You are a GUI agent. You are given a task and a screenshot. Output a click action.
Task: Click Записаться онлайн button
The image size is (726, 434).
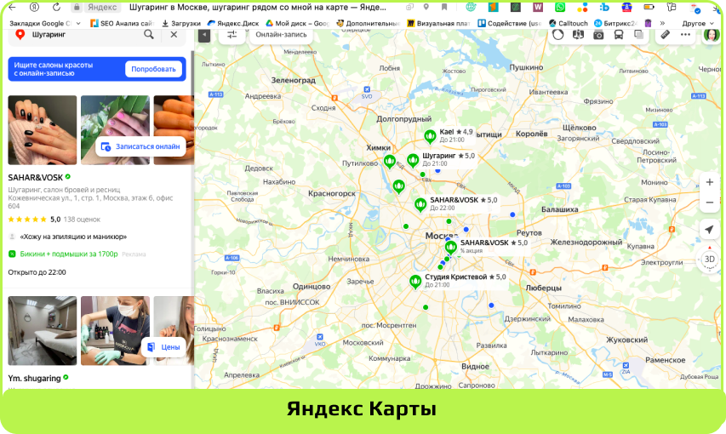(x=141, y=146)
